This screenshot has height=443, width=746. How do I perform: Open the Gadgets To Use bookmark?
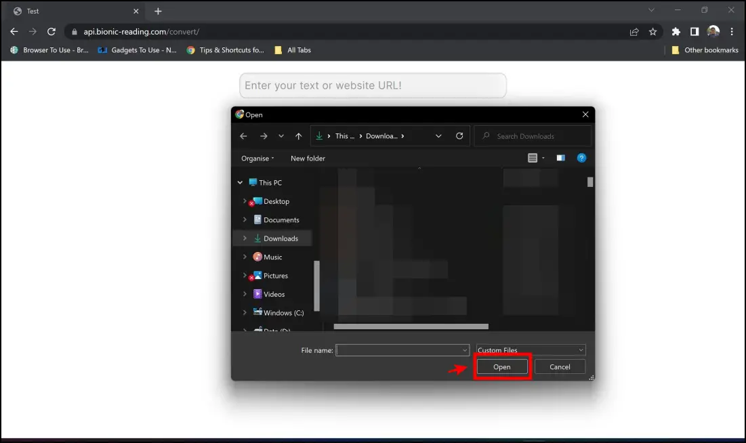(x=137, y=50)
